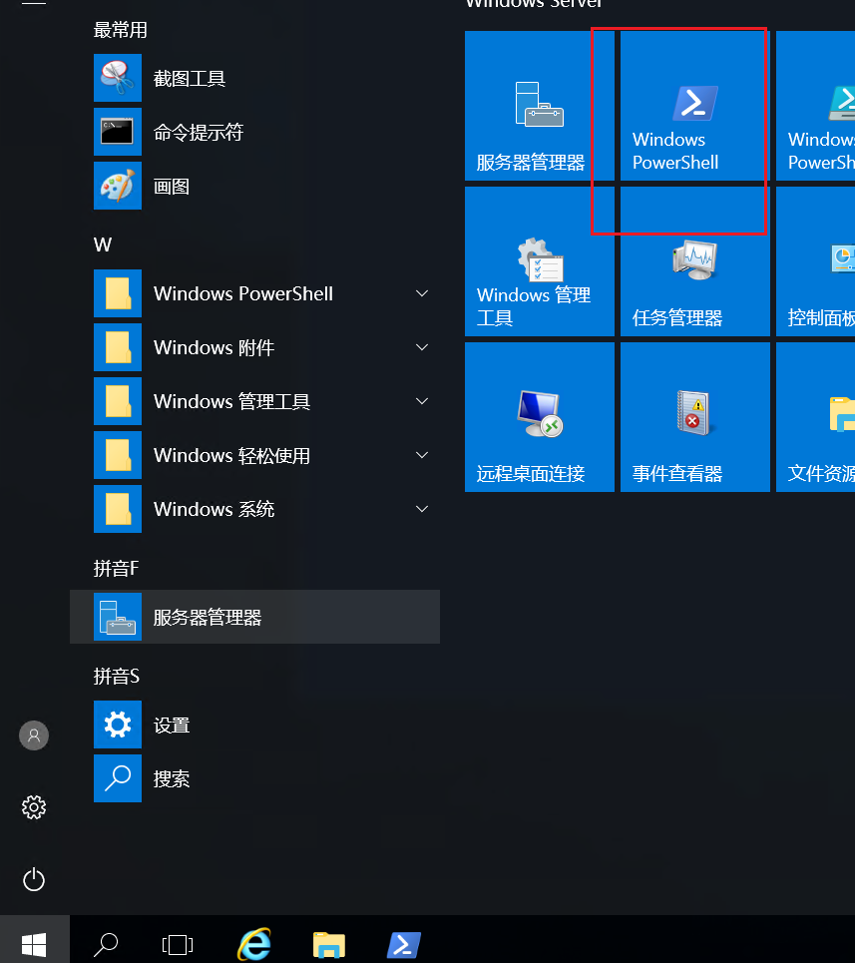The height and width of the screenshot is (963, 855).
Task: Click the W letter group header
Action: [x=103, y=245]
